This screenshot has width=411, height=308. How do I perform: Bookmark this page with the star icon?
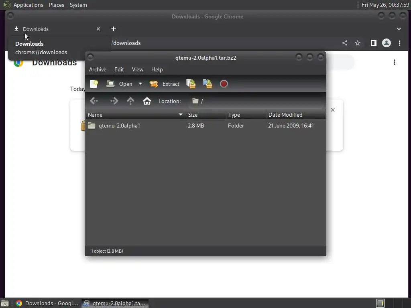coord(358,43)
